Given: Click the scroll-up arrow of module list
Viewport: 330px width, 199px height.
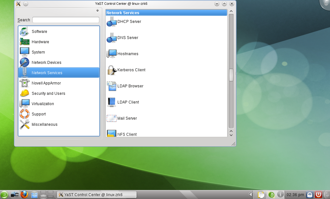Looking at the screenshot, I should coord(231,11).
